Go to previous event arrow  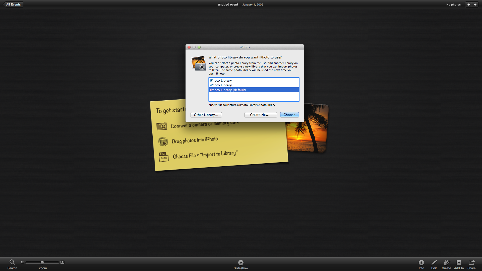pos(468,5)
